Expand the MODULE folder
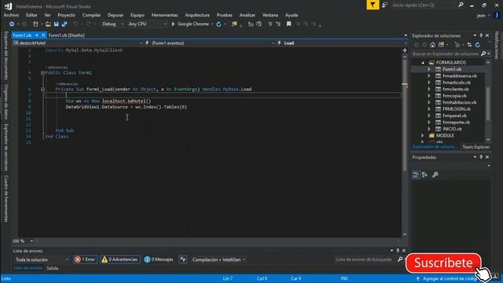The height and width of the screenshot is (283, 503). point(423,136)
